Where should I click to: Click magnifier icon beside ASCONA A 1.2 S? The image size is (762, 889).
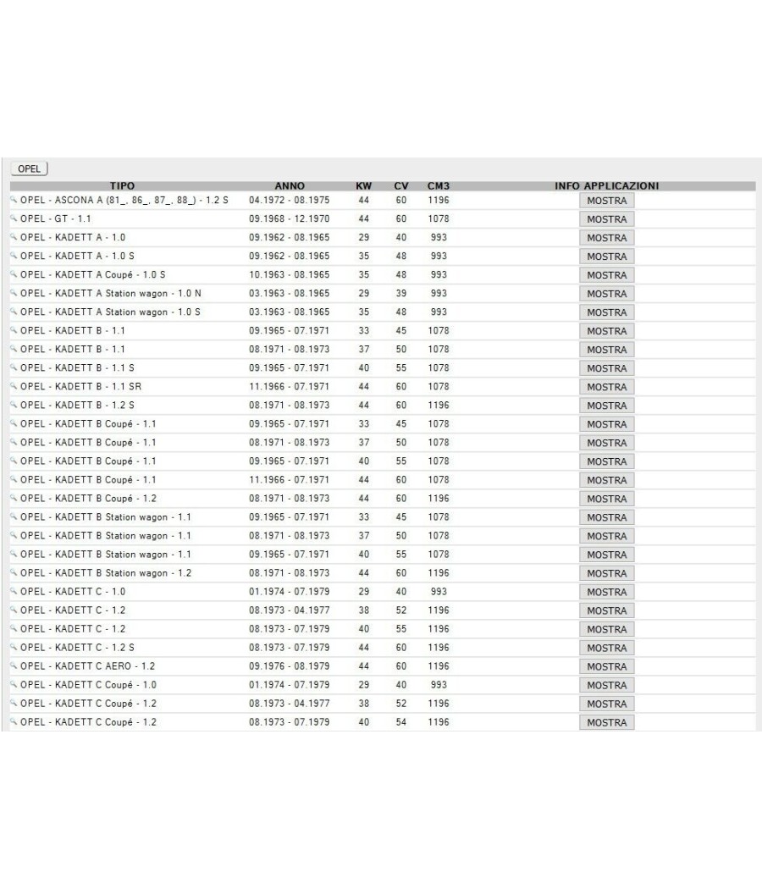[14, 200]
